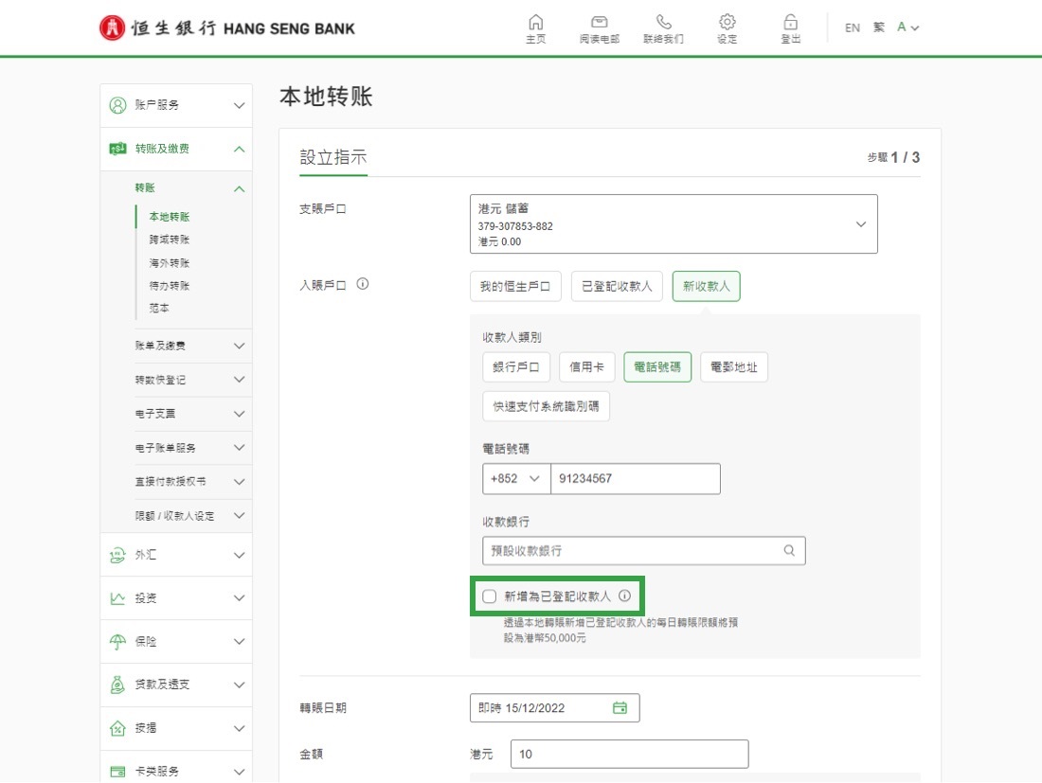Select 電郵地址 as payee type
The height and width of the screenshot is (783, 1042).
pos(734,367)
